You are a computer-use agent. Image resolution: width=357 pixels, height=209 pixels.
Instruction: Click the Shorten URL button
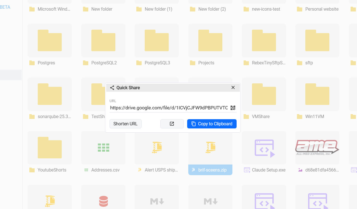click(x=125, y=124)
